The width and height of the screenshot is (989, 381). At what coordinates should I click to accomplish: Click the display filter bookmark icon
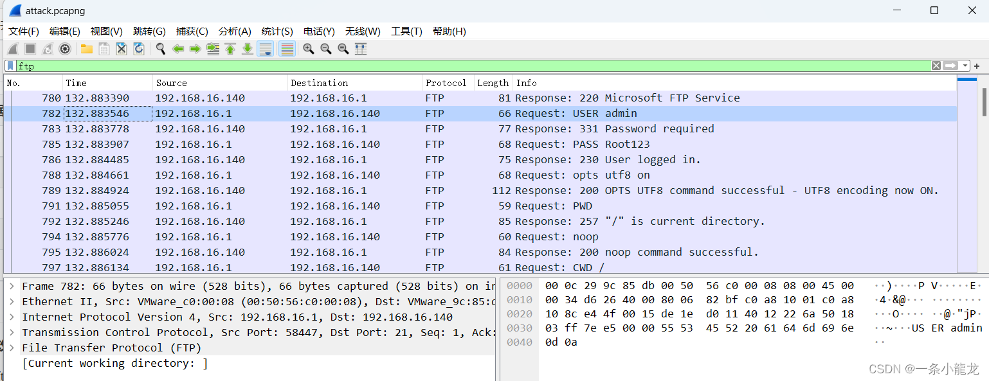point(11,66)
